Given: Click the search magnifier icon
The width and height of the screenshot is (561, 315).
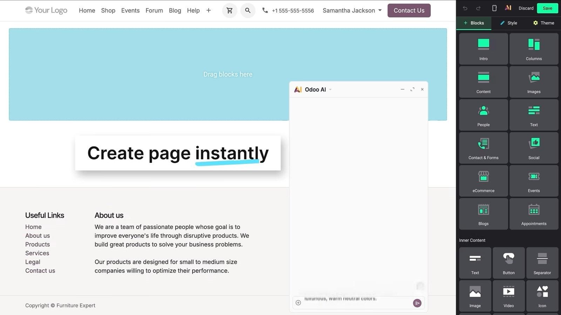Looking at the screenshot, I should point(248,10).
